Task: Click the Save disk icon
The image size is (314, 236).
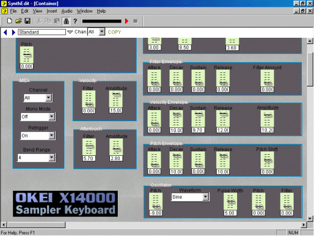Action: pyautogui.click(x=27, y=21)
